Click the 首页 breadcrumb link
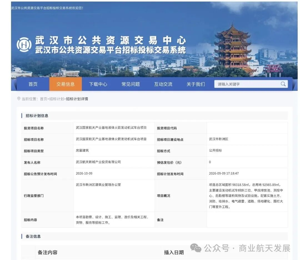This screenshot has width=300, height=260. 43,99
